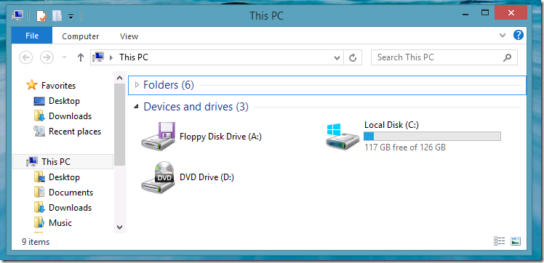Open the address bar history dropdown
The image size is (544, 263).
(337, 58)
